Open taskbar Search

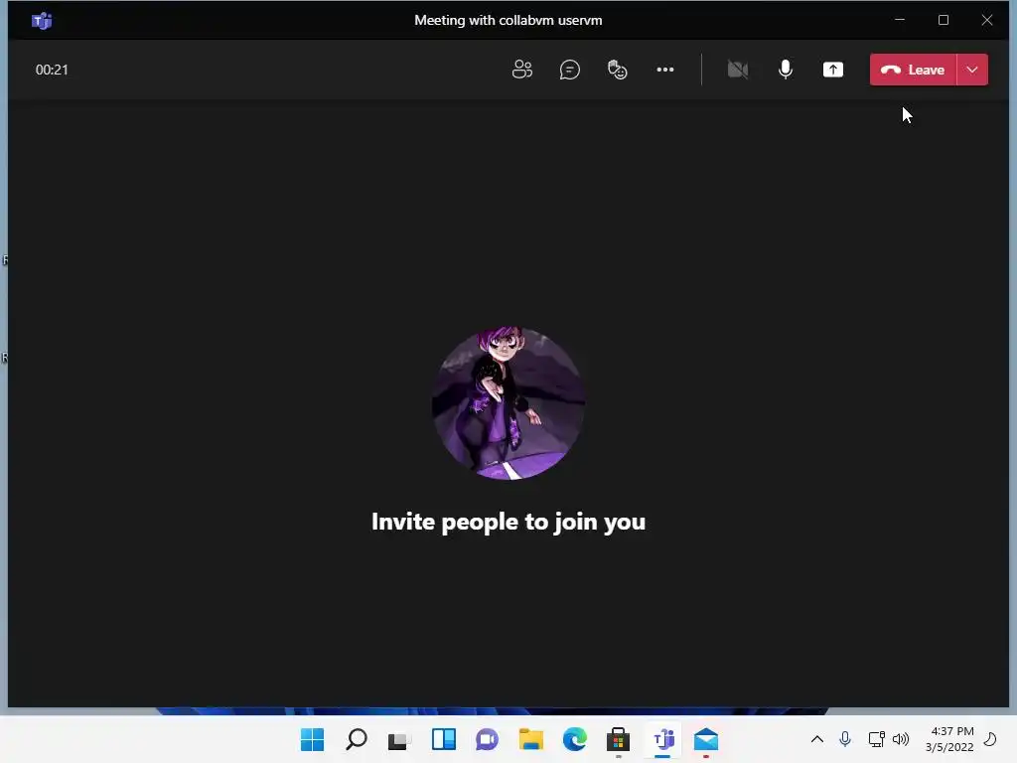coord(357,739)
